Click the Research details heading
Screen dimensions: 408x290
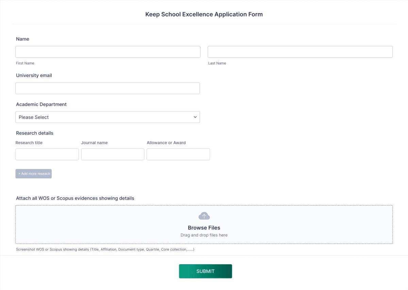pyautogui.click(x=34, y=133)
